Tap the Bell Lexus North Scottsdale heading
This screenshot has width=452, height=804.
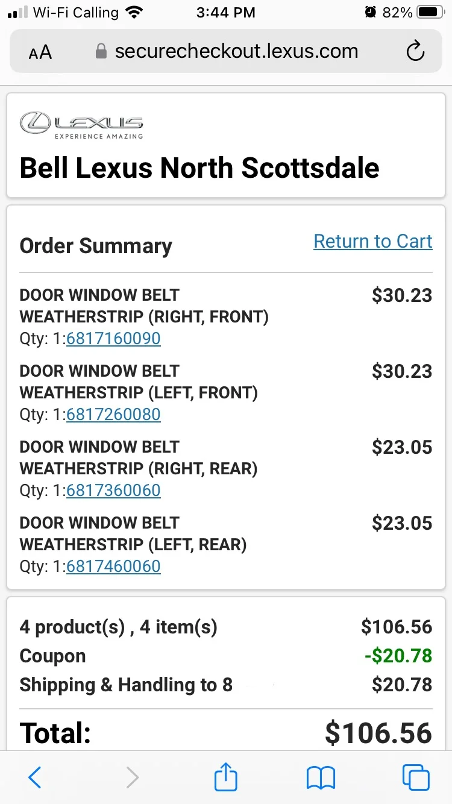pyautogui.click(x=199, y=168)
